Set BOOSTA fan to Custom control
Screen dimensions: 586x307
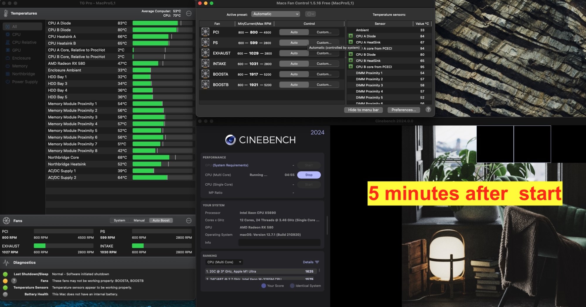(324, 74)
